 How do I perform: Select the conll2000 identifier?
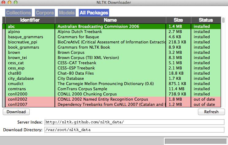click(x=17, y=94)
